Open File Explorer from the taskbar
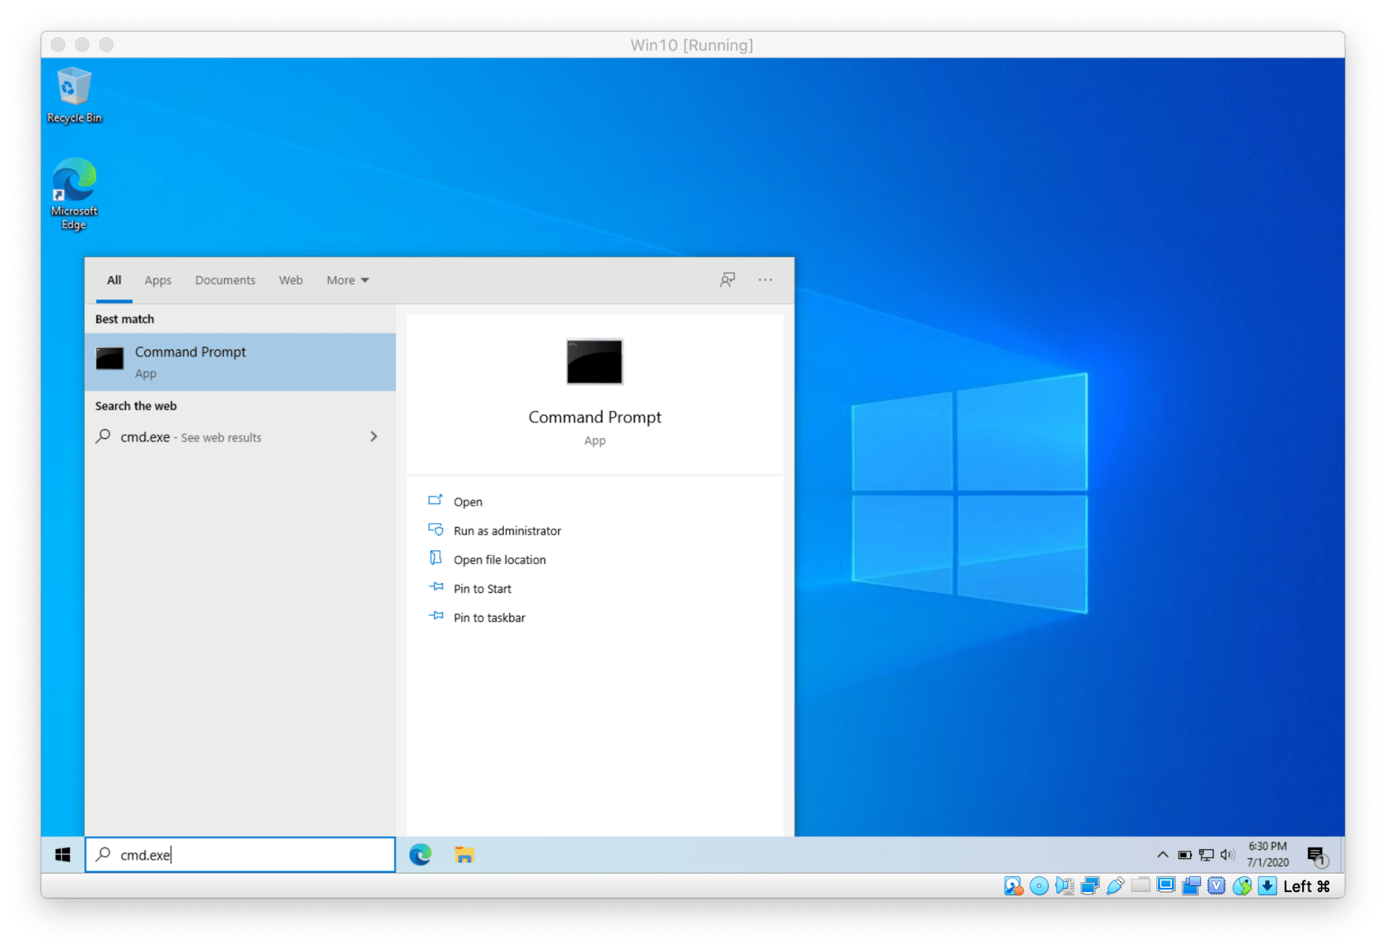Image resolution: width=1386 pixels, height=949 pixels. point(464,855)
